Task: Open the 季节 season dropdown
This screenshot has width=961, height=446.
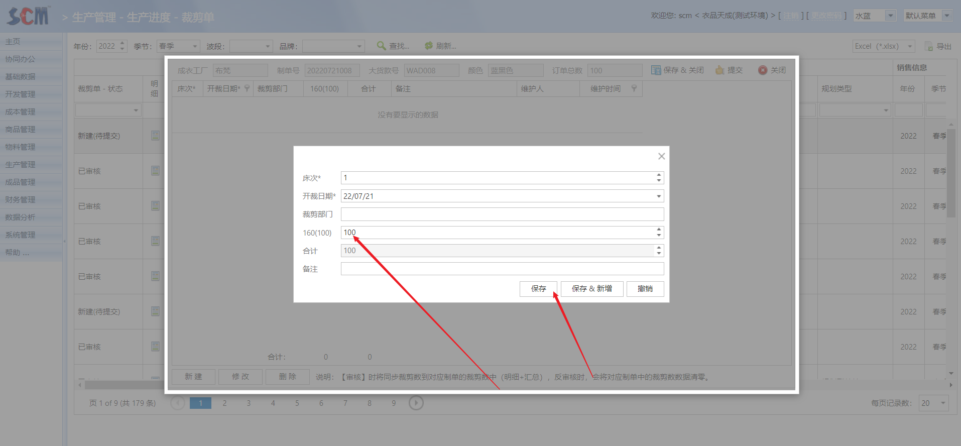Action: click(195, 46)
